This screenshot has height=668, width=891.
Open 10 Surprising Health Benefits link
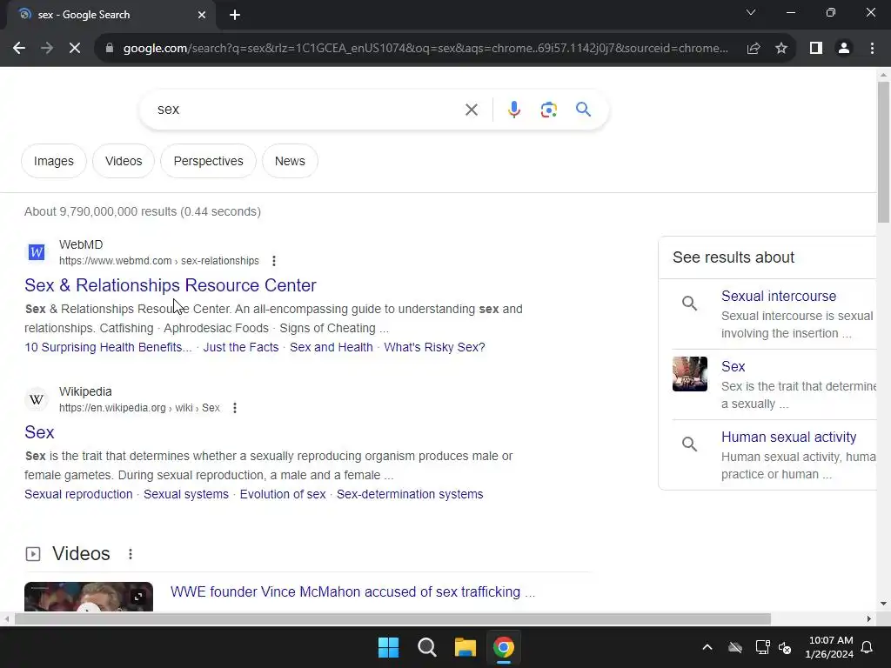[x=108, y=347]
